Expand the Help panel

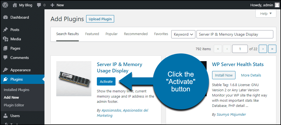click(266, 14)
